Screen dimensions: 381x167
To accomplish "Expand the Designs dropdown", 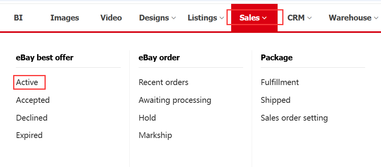I will coord(158,18).
